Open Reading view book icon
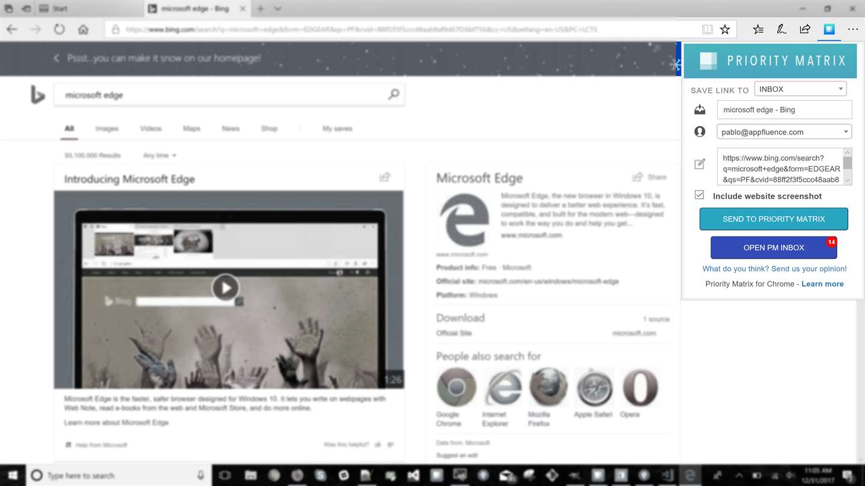 (x=708, y=29)
